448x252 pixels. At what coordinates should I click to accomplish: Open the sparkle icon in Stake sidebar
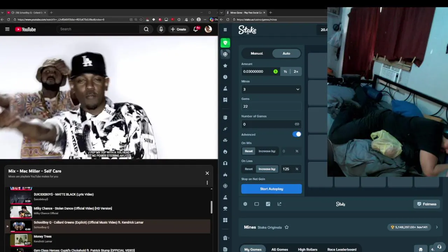(x=225, y=129)
